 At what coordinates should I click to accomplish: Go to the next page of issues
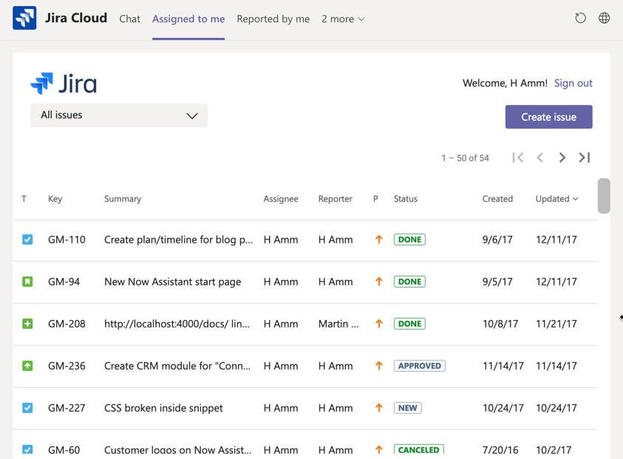coord(562,157)
